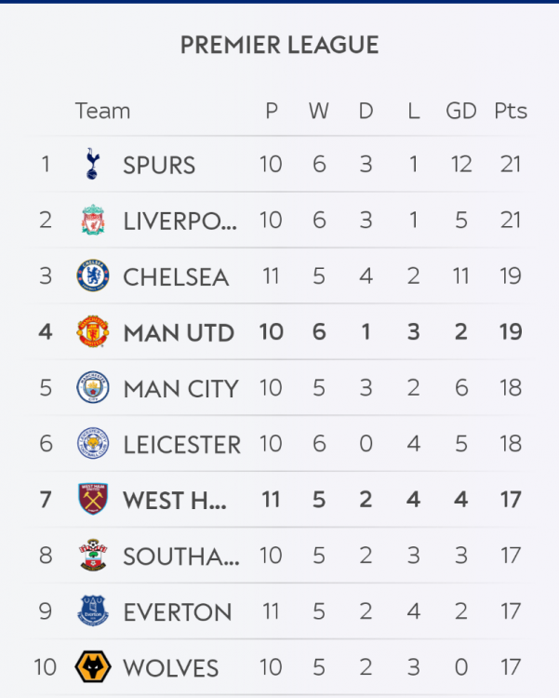Image resolution: width=559 pixels, height=698 pixels.
Task: Click the Man Utd club crest
Action: pyautogui.click(x=92, y=332)
